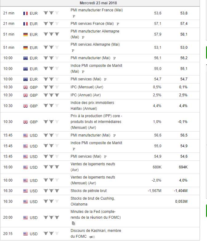Click the UK flag next to IPC (Annuel)
The image size is (207, 242).
tap(26, 95)
